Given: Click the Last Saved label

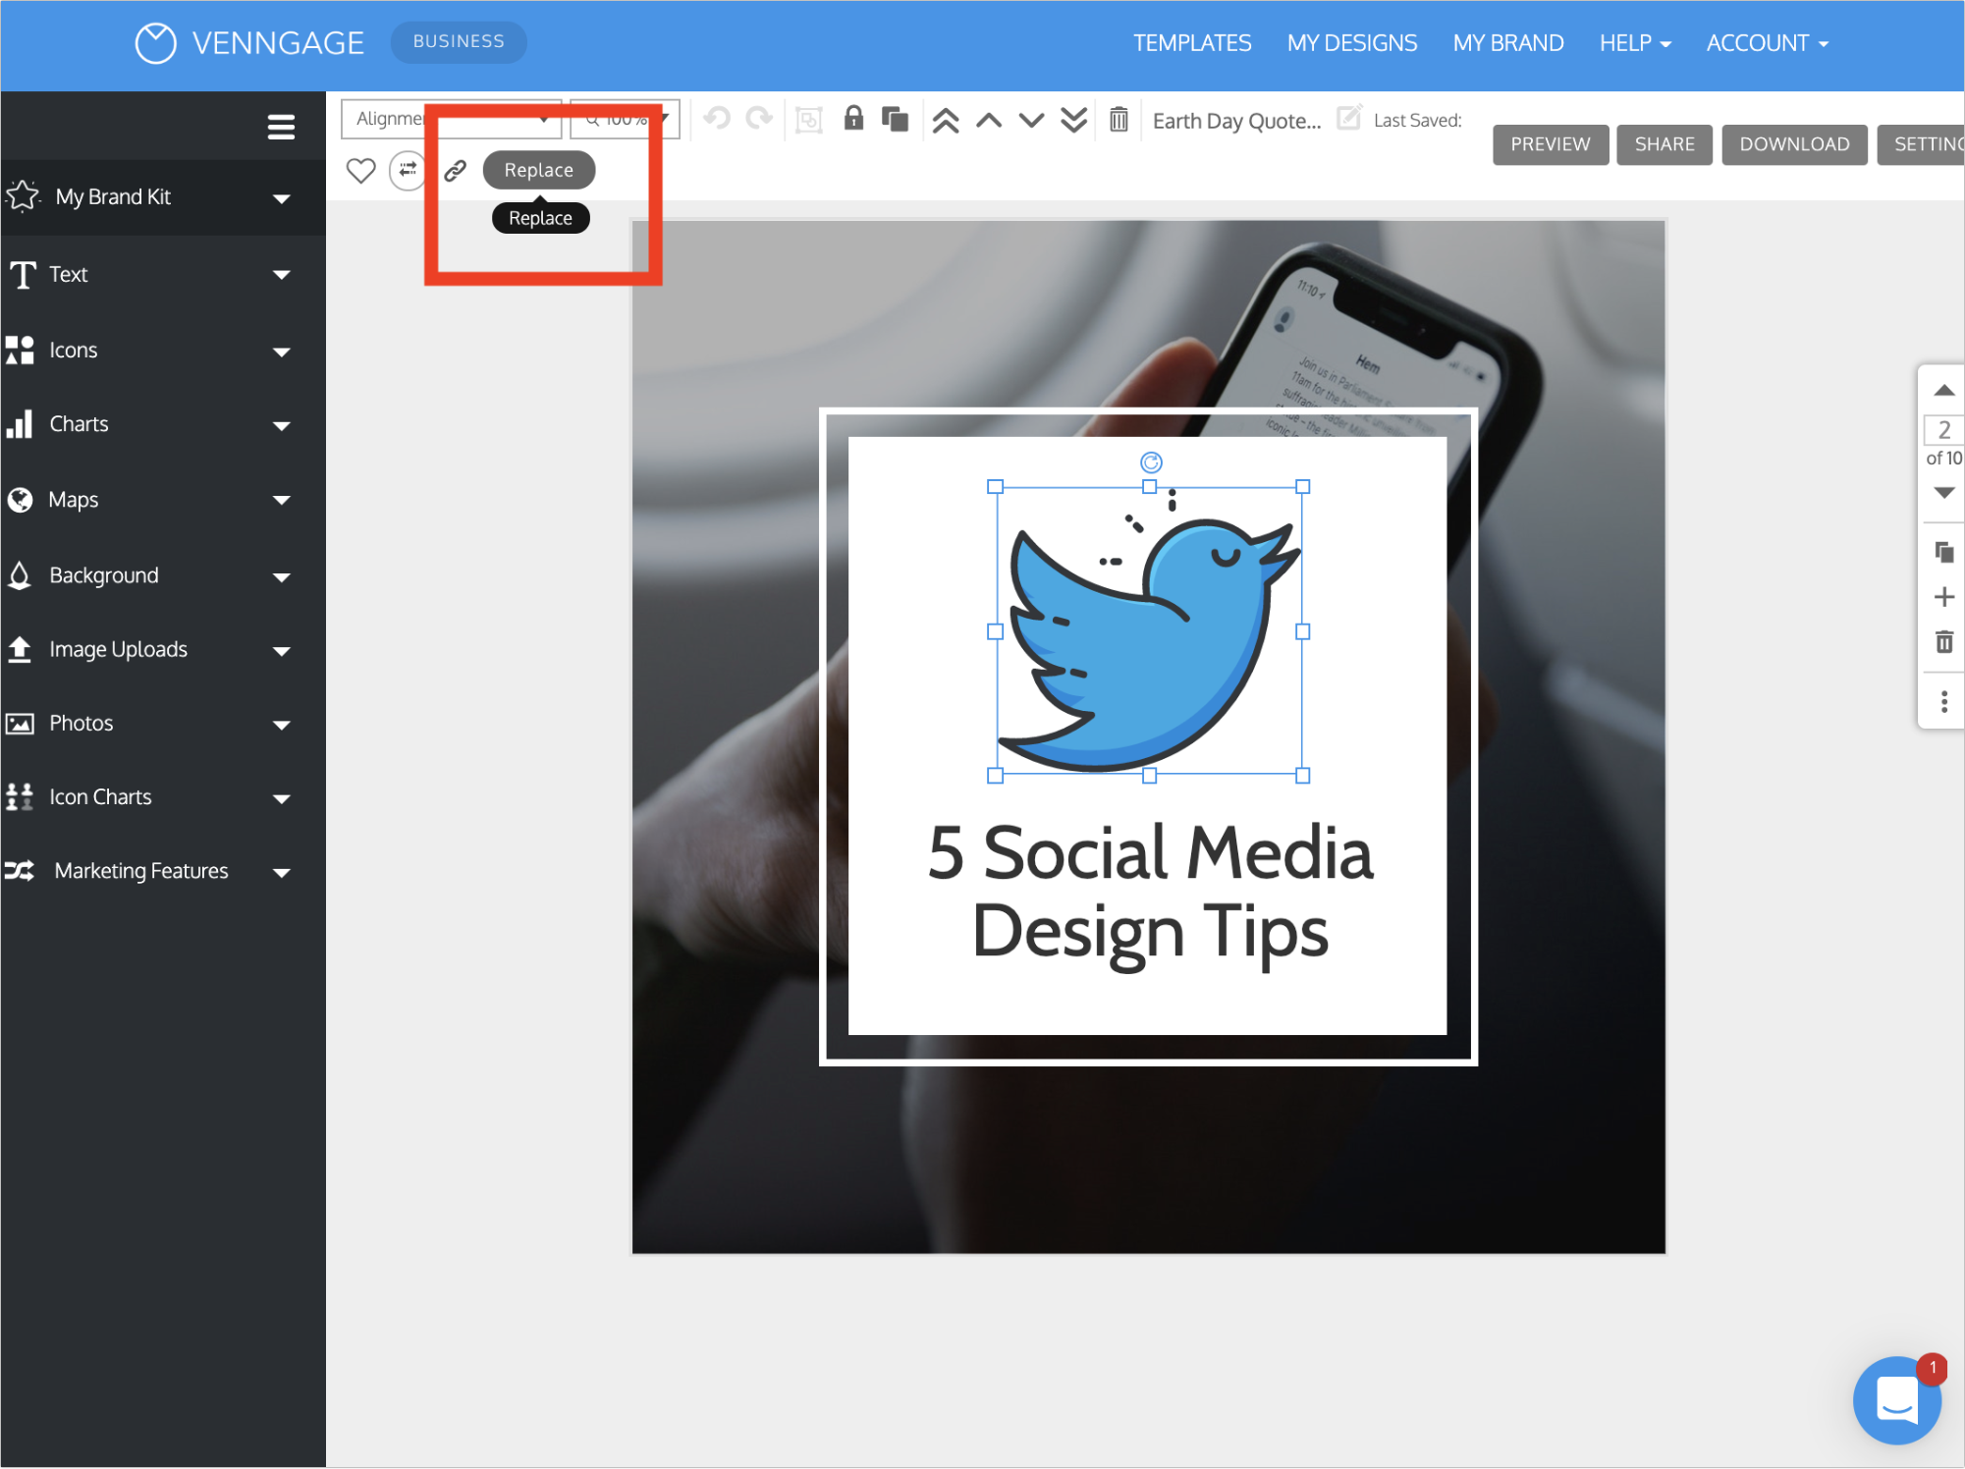Looking at the screenshot, I should [x=1417, y=120].
